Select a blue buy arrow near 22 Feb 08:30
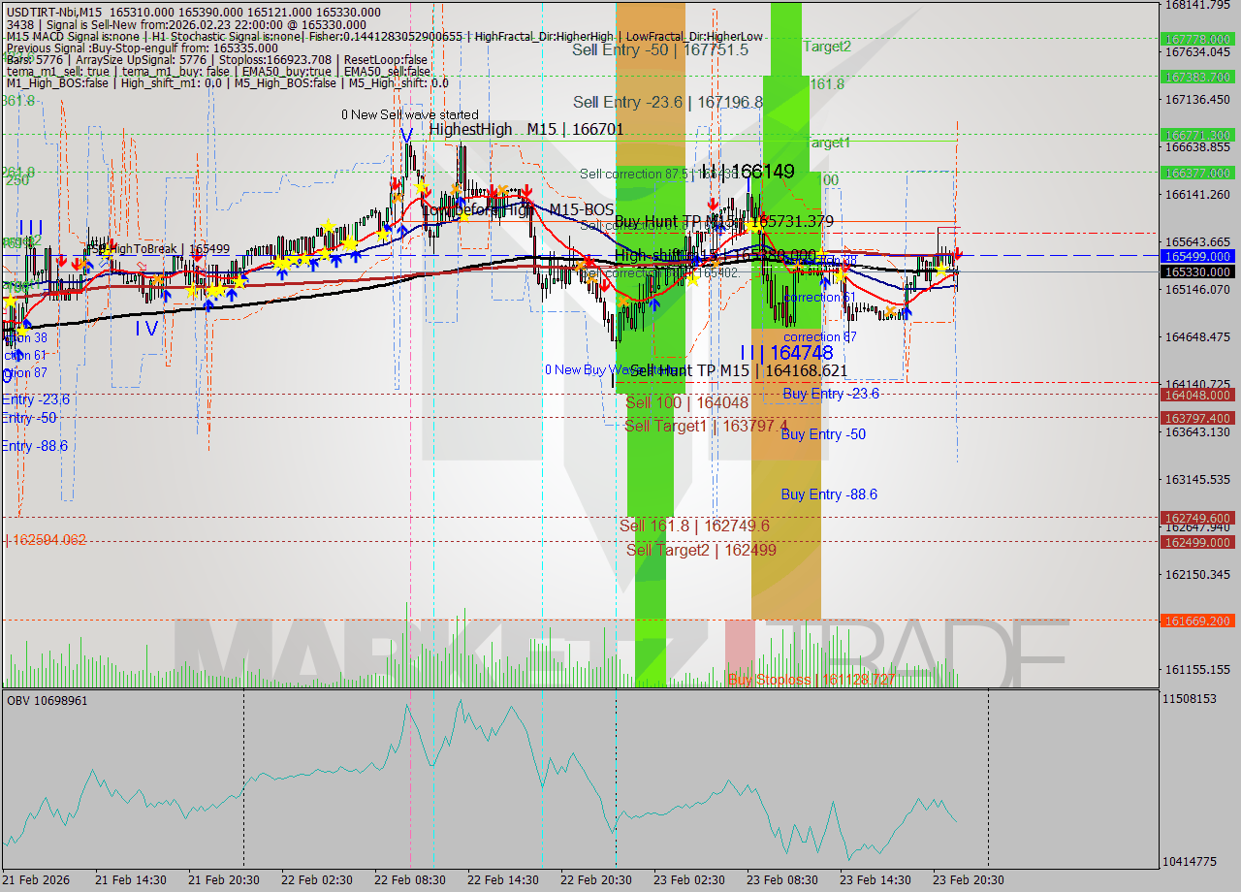Screen dimensions: 1241x892 click(x=401, y=230)
